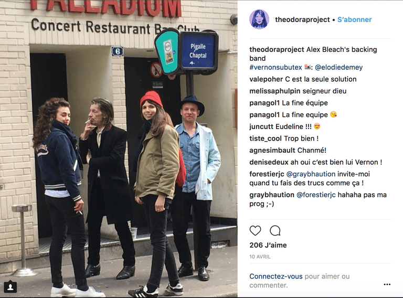Screen dimensions: 403x298
Task: View the 206 J'aime likes list
Action: coord(268,245)
